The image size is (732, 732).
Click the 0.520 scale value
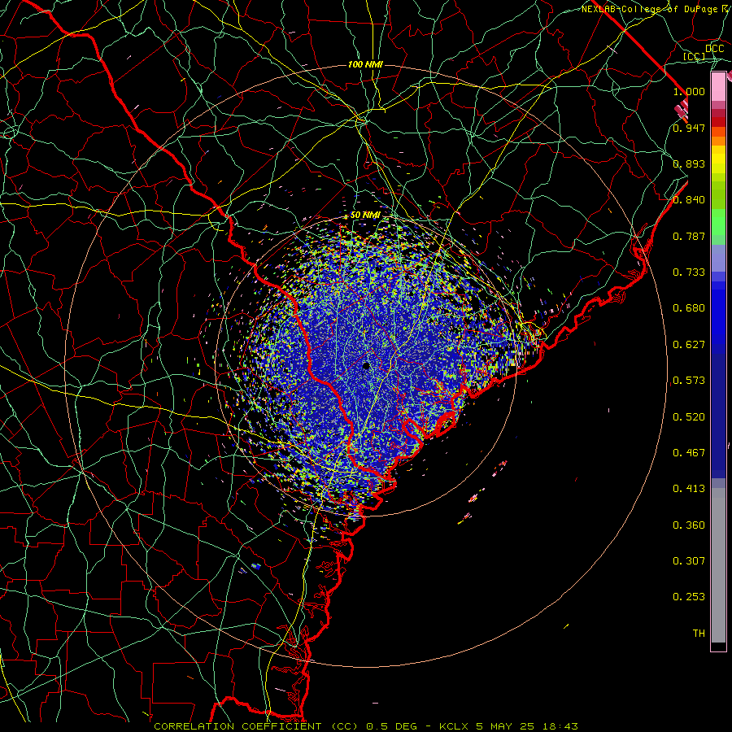point(689,417)
